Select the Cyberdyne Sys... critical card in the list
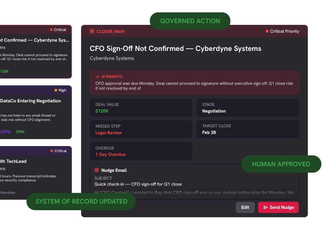The image size is (335, 225). pyautogui.click(x=35, y=52)
